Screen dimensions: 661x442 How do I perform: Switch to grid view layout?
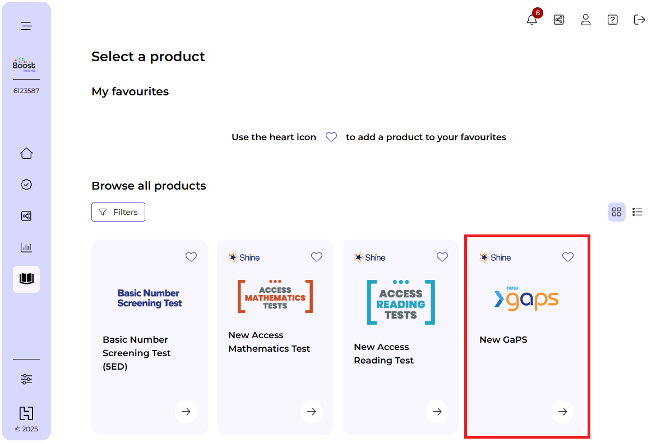(617, 212)
